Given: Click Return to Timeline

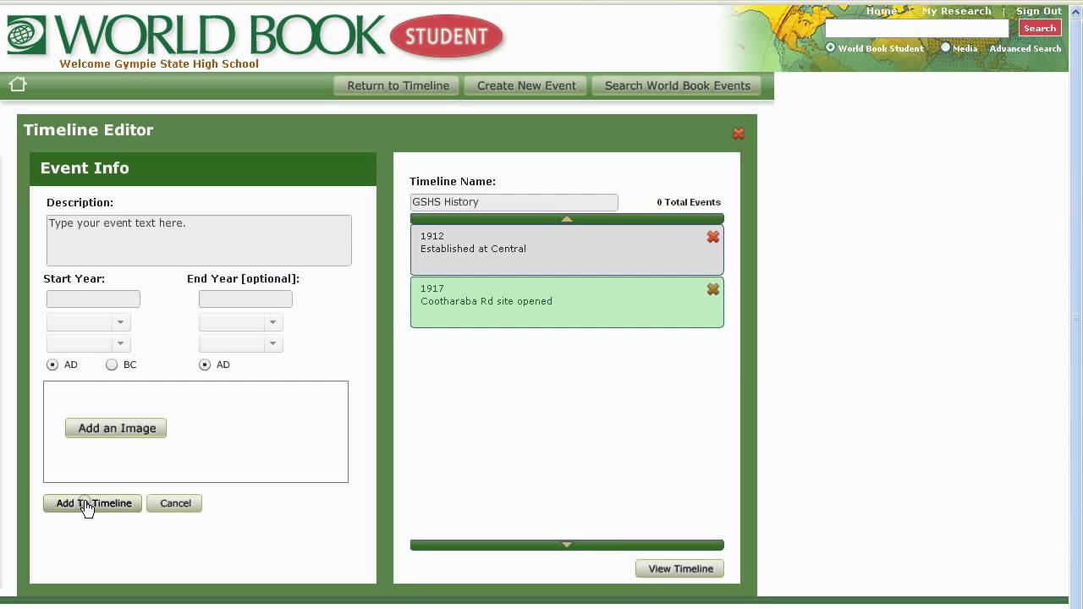Looking at the screenshot, I should pyautogui.click(x=398, y=85).
